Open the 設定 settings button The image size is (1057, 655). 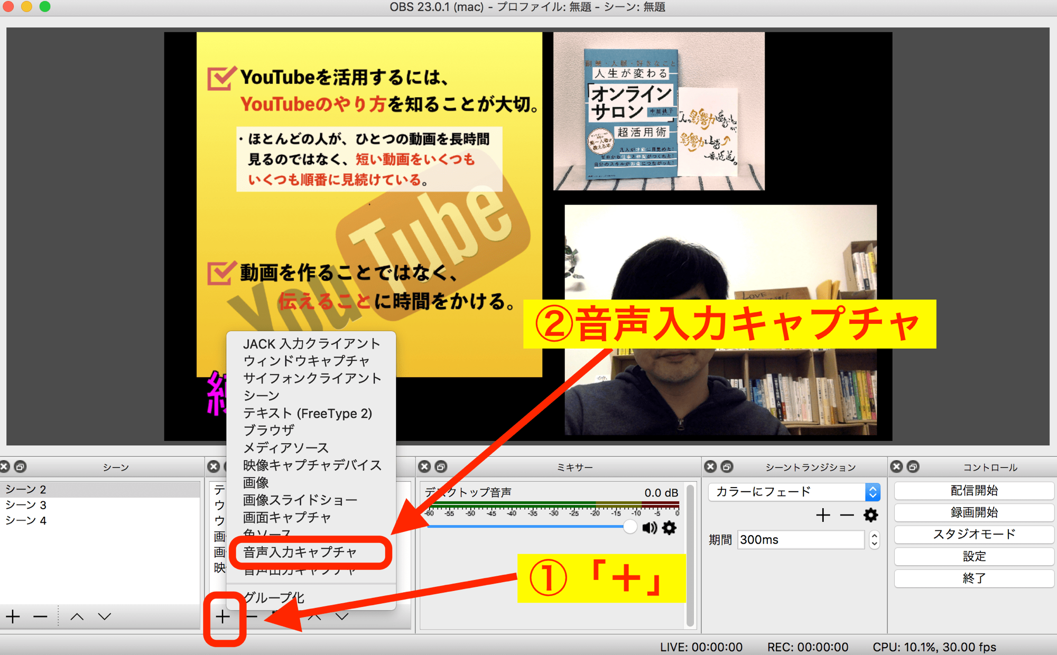[x=974, y=556]
